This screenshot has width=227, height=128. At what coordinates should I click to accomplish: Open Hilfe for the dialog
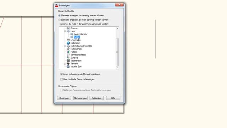(113, 98)
